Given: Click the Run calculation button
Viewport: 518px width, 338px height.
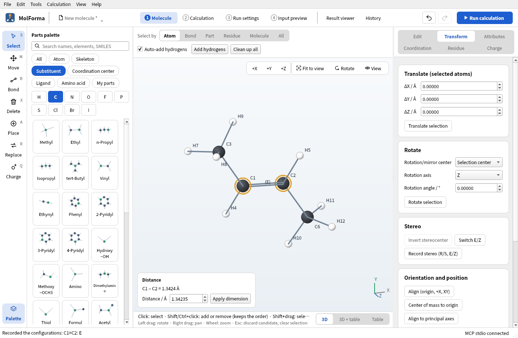Looking at the screenshot, I should [485, 18].
